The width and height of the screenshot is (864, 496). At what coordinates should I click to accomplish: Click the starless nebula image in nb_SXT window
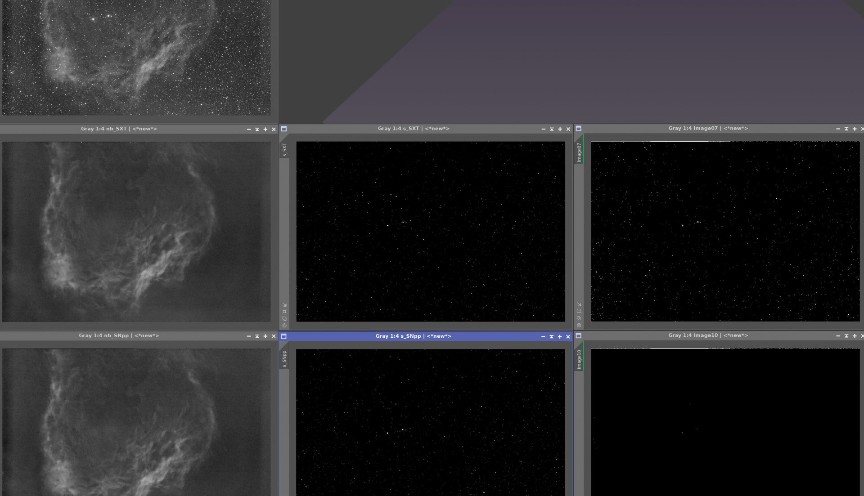[x=136, y=232]
